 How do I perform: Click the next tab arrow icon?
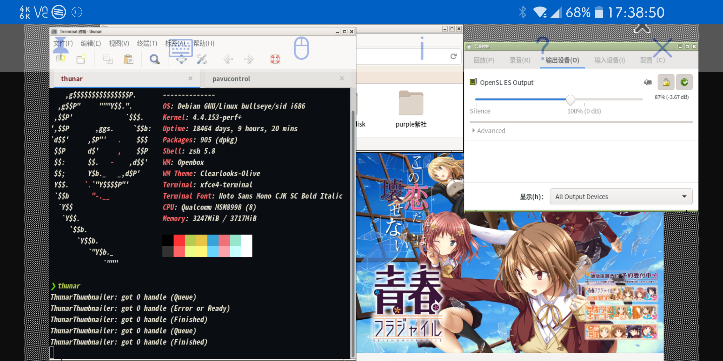pyautogui.click(x=249, y=59)
